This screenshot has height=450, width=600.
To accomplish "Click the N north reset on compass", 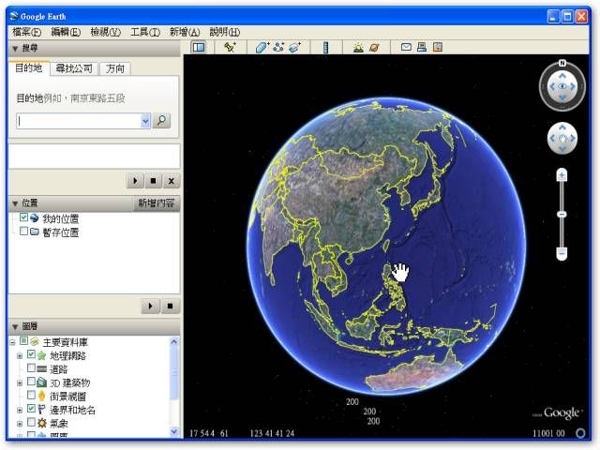I will [x=562, y=64].
